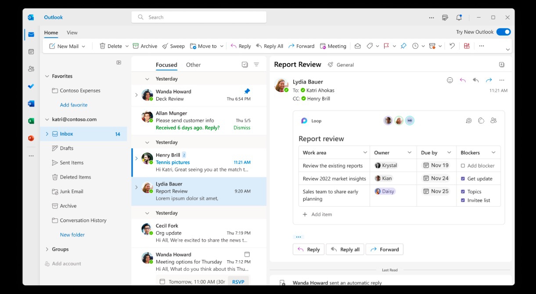Click the Reply button below the email
The image size is (536, 294).
point(309,249)
